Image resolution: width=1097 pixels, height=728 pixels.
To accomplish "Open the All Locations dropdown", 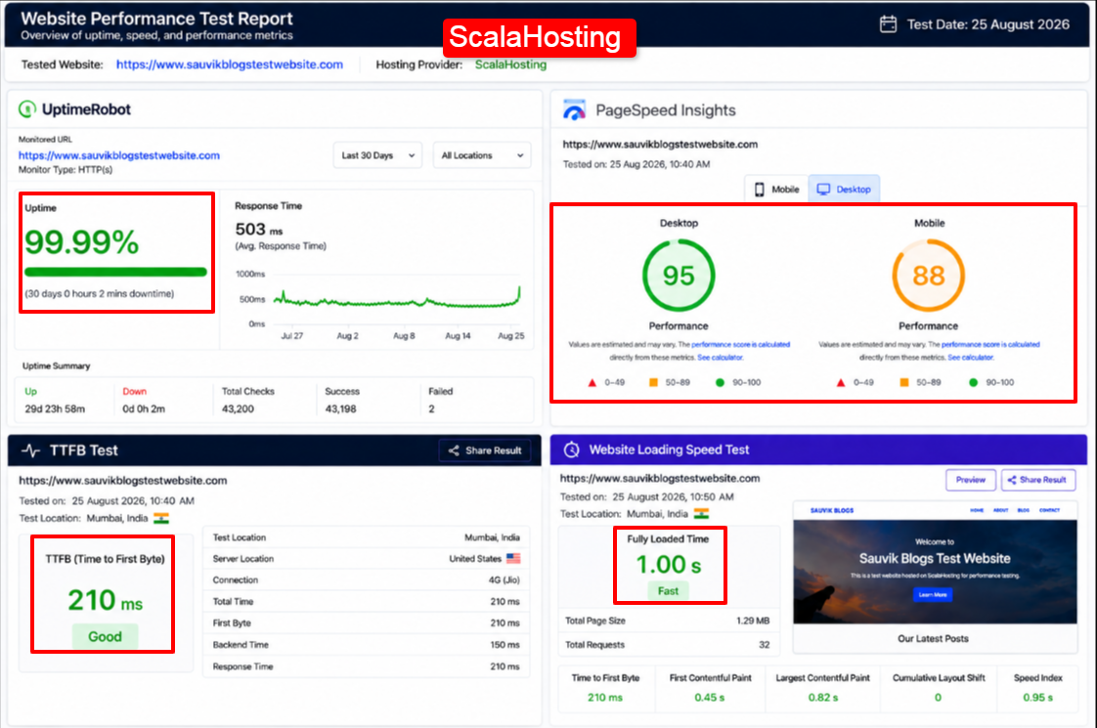I will coord(482,155).
